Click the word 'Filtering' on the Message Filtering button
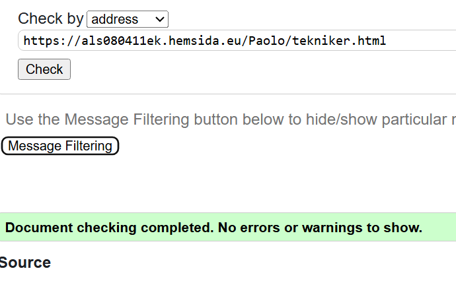The width and height of the screenshot is (456, 281). (x=87, y=146)
